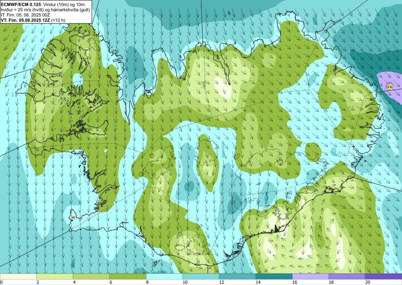
Task: Click the legend scale label '14'
Action: pyautogui.click(x=258, y=283)
